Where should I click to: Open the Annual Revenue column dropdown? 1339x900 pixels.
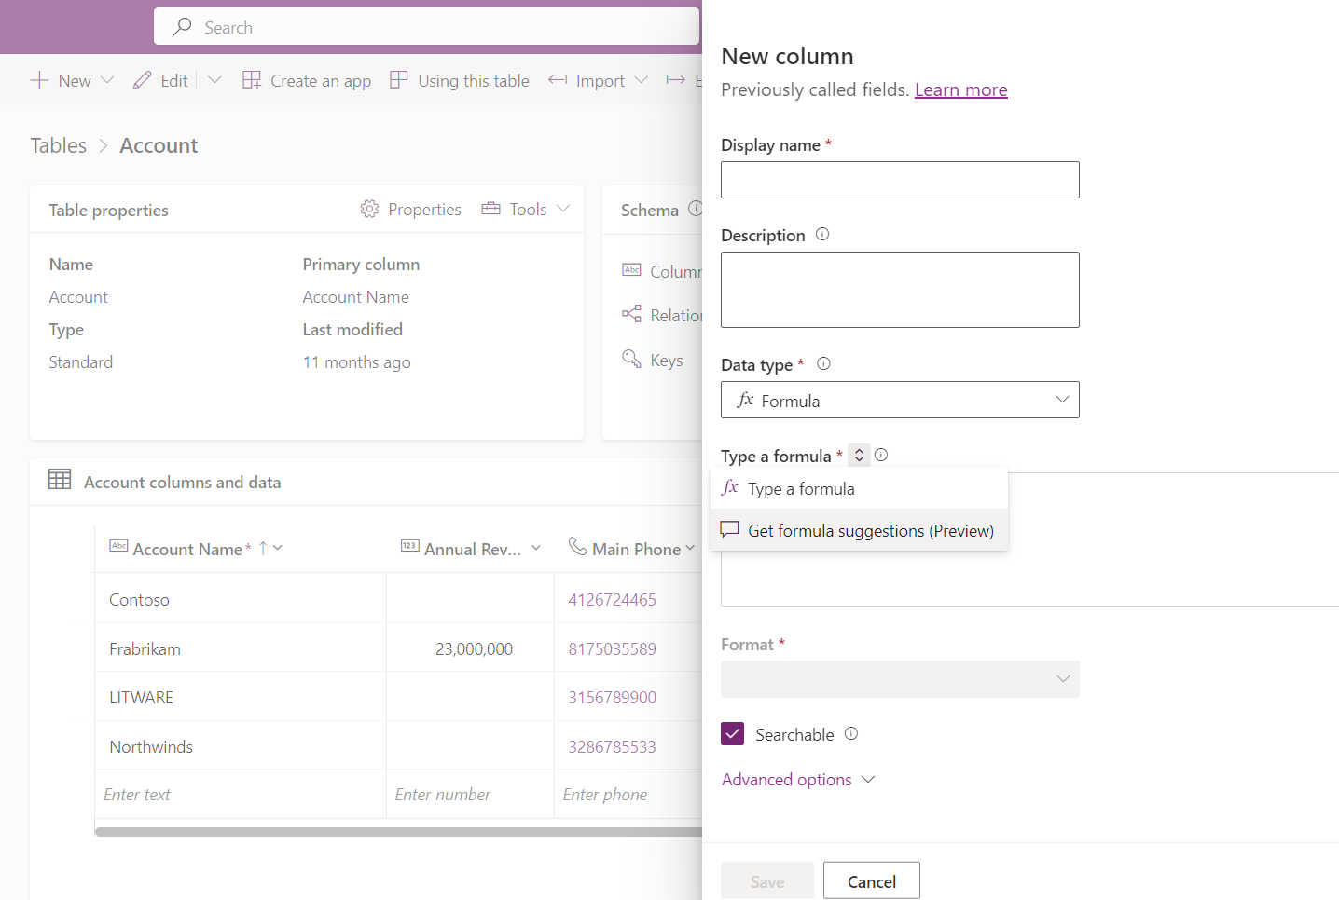(536, 549)
